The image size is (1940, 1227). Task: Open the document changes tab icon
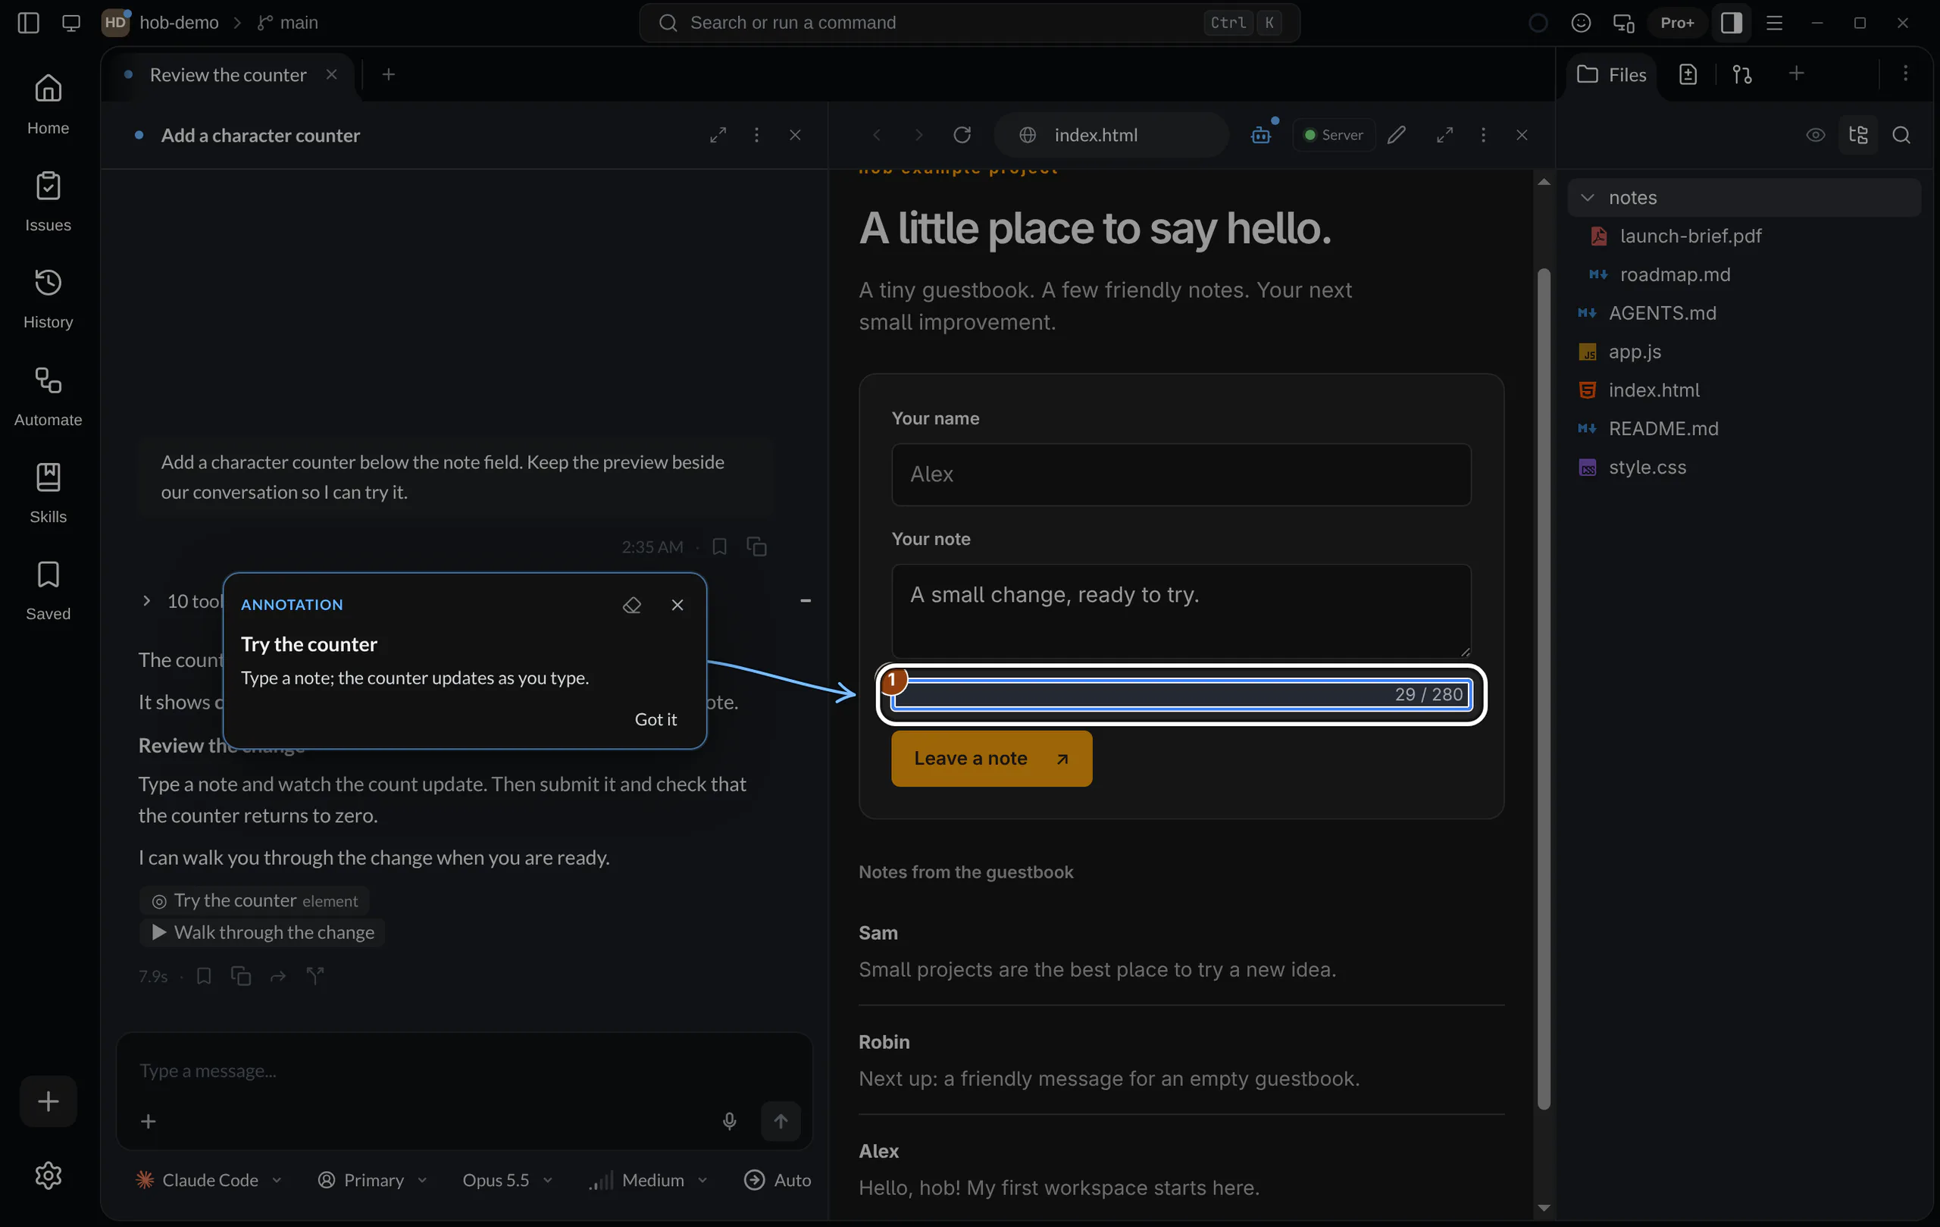(1688, 75)
